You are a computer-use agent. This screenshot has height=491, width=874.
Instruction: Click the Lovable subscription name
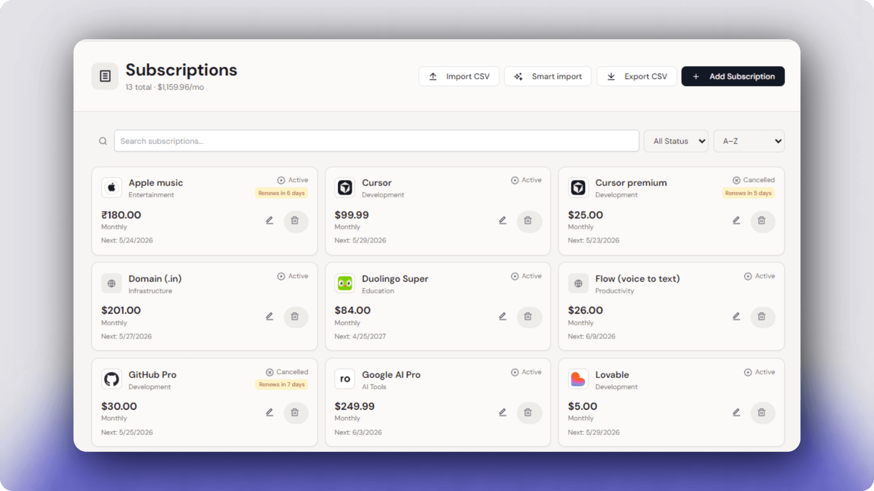[612, 375]
